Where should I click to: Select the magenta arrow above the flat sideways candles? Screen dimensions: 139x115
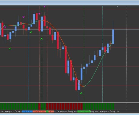24,17
